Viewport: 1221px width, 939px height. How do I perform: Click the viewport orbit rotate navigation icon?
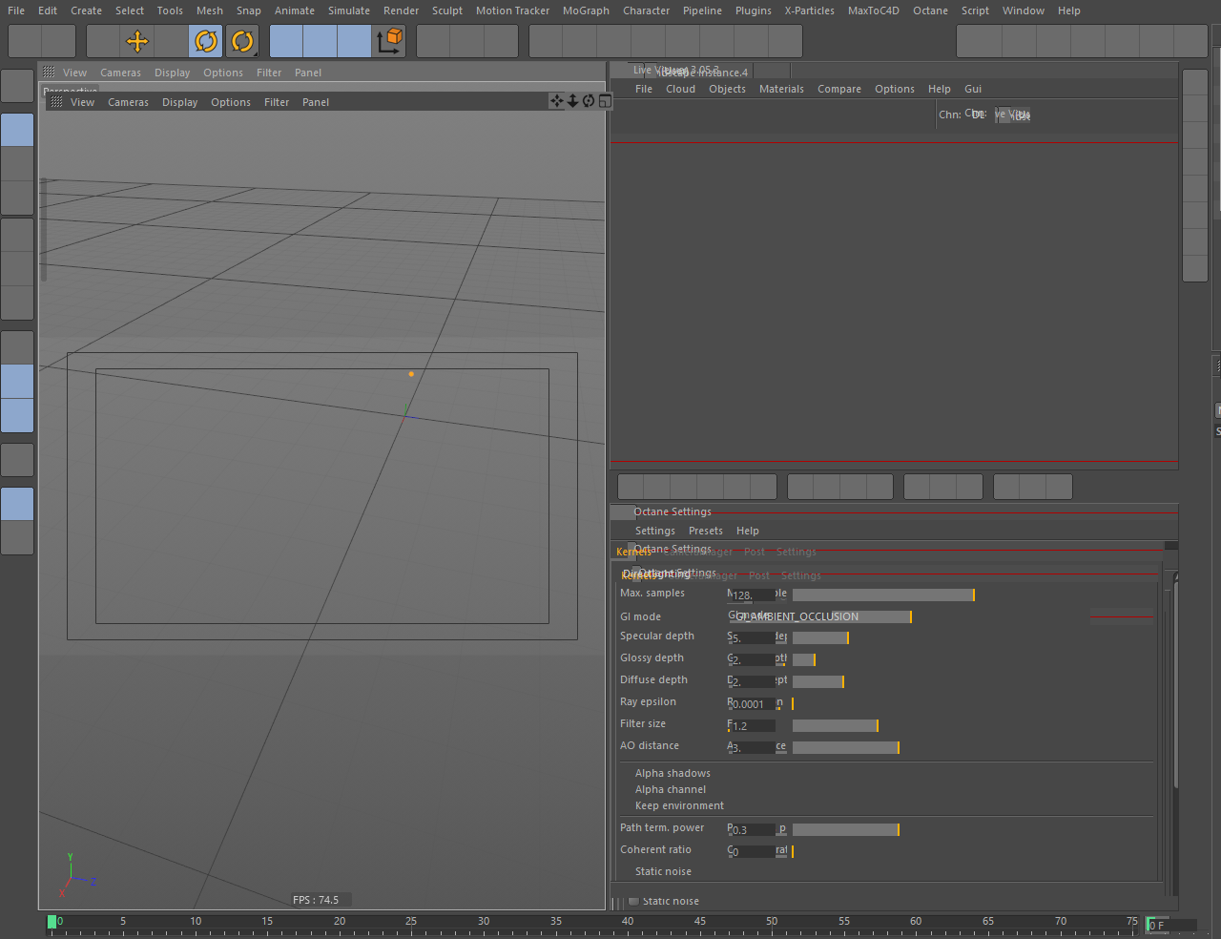tap(589, 101)
